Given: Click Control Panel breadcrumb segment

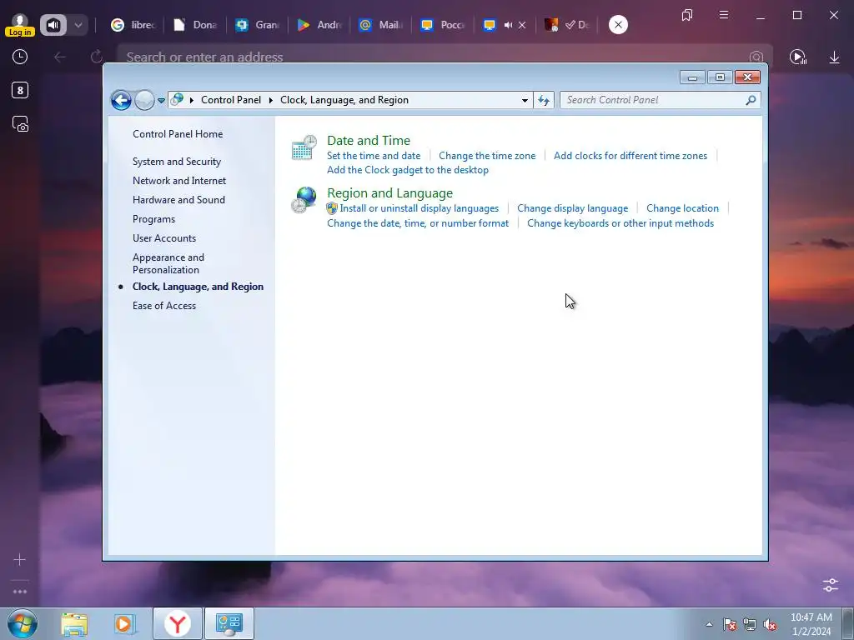Looking at the screenshot, I should [x=231, y=100].
